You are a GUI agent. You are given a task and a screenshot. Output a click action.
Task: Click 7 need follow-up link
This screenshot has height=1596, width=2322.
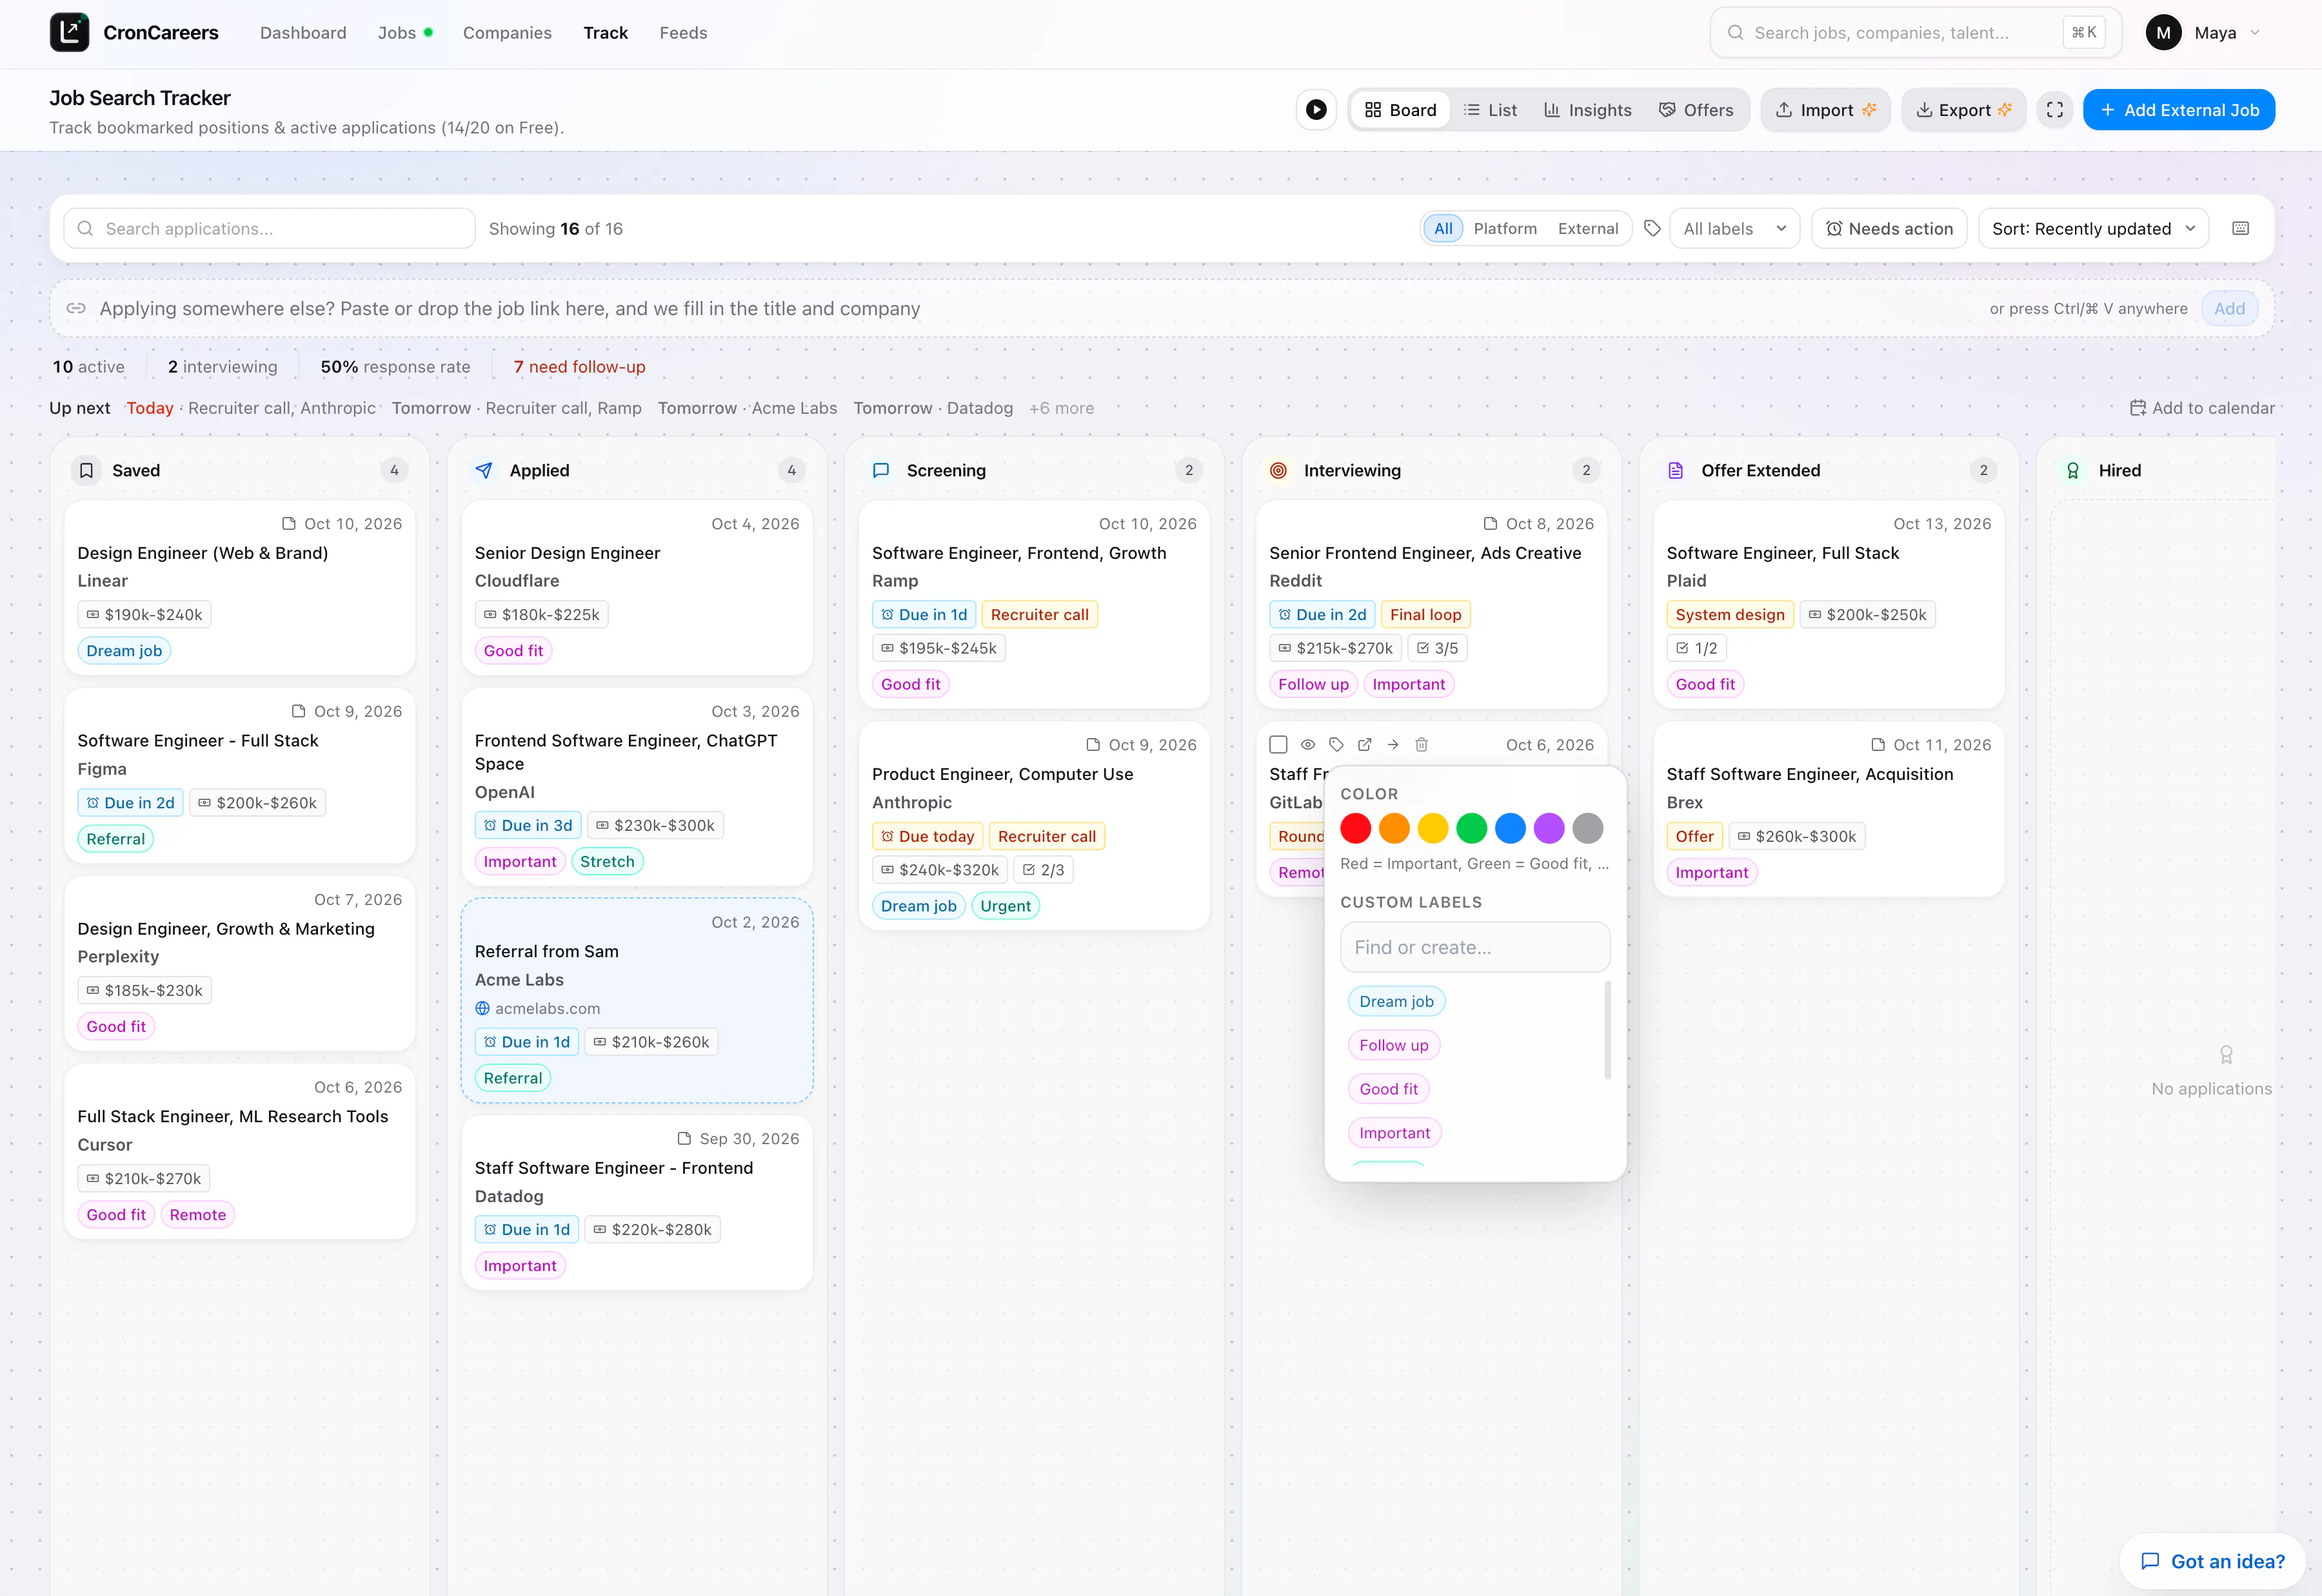[x=579, y=367]
